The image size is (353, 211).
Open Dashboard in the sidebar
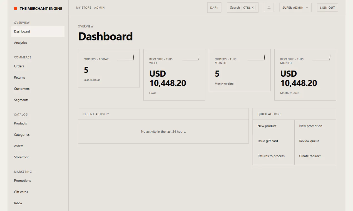[x=38, y=31]
